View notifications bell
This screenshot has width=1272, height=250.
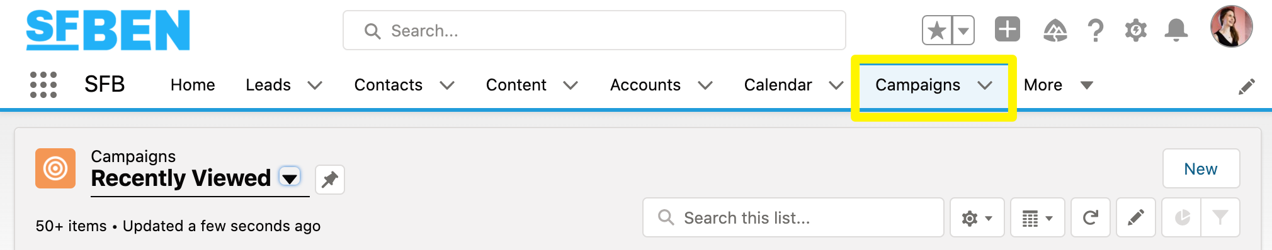click(1176, 30)
